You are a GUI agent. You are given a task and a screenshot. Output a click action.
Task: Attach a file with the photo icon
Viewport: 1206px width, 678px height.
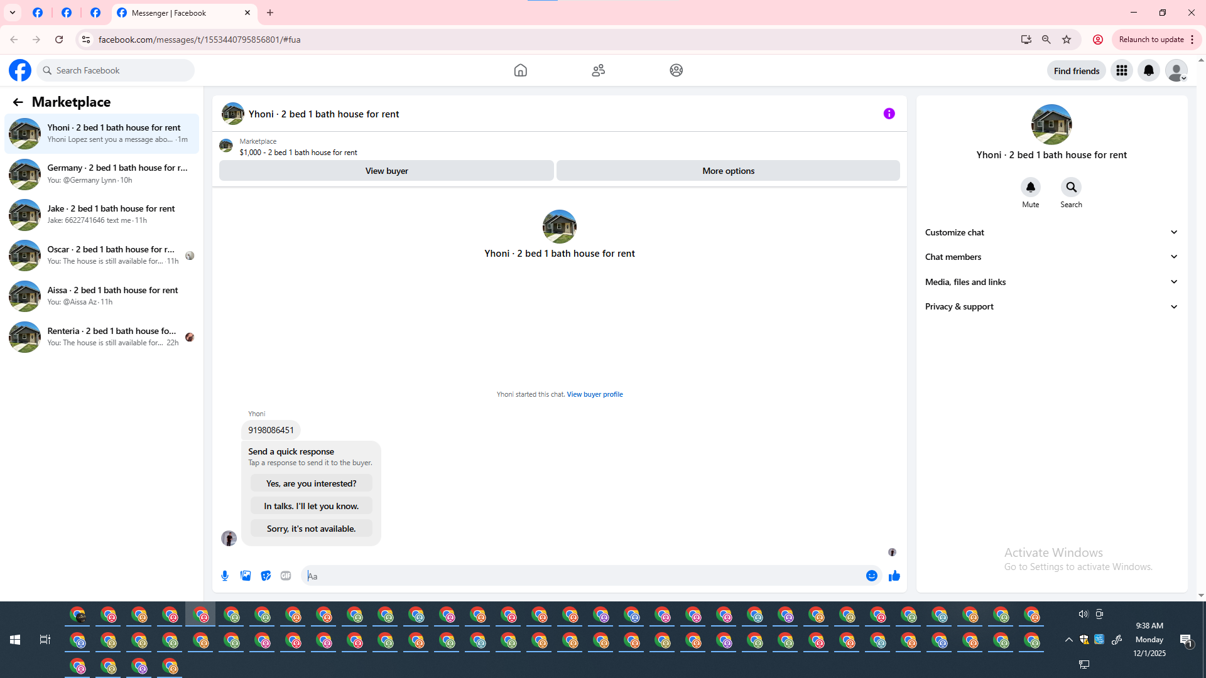tap(246, 576)
